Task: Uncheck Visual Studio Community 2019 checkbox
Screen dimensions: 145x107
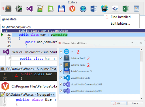Action: click(61, 84)
